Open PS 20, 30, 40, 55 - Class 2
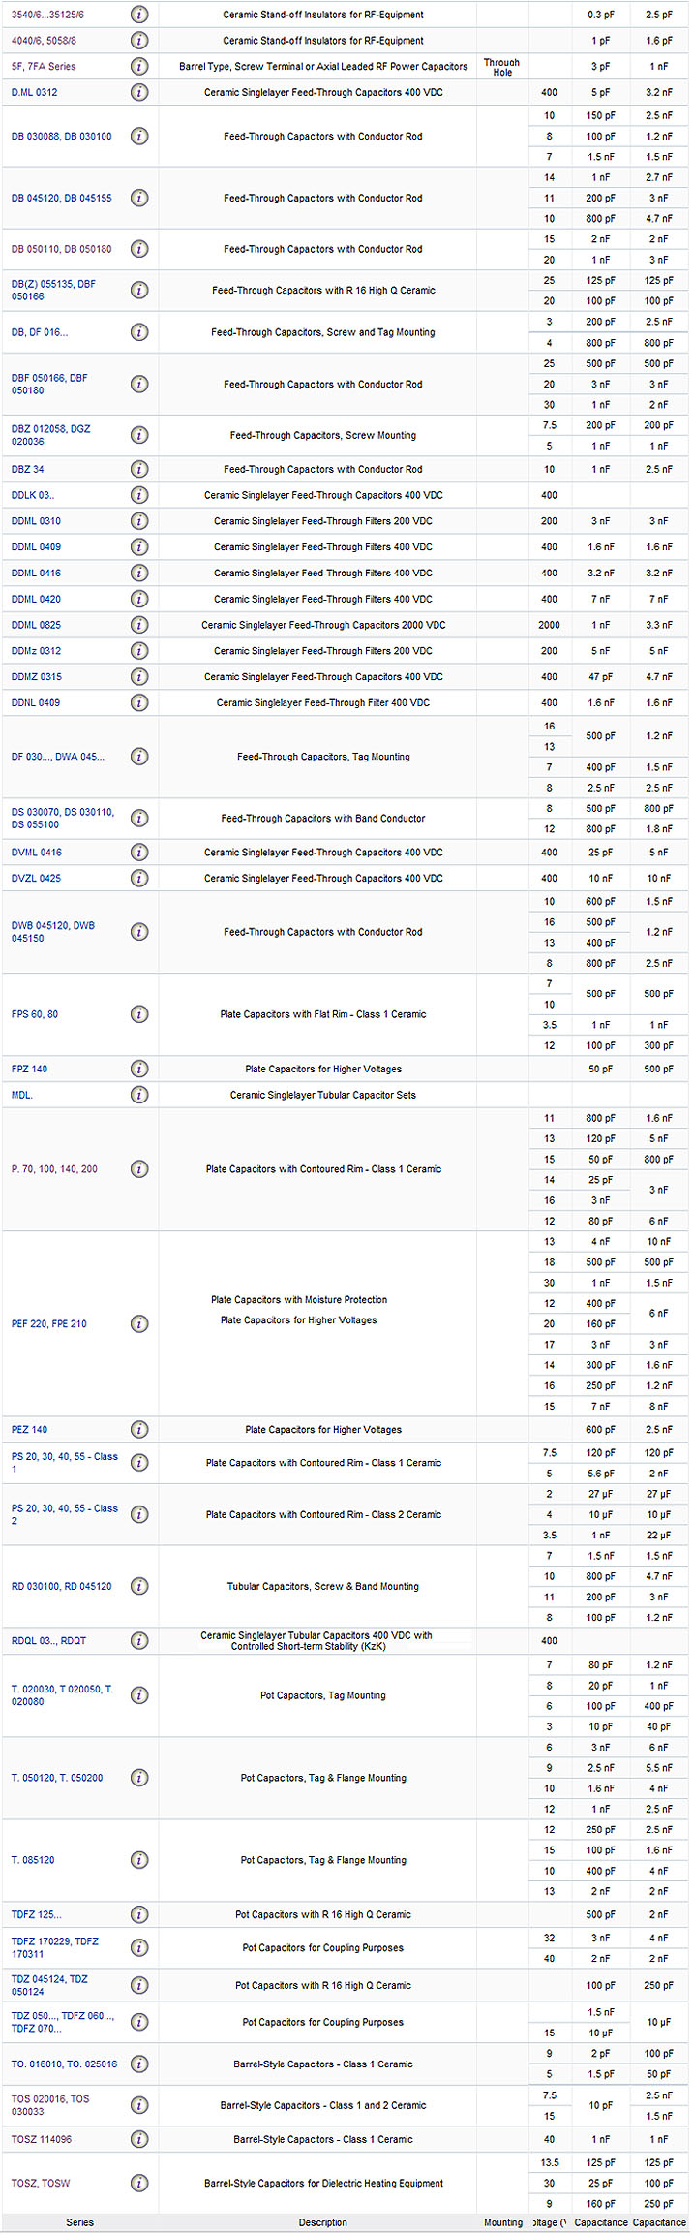This screenshot has height=2235, width=693. [65, 1515]
